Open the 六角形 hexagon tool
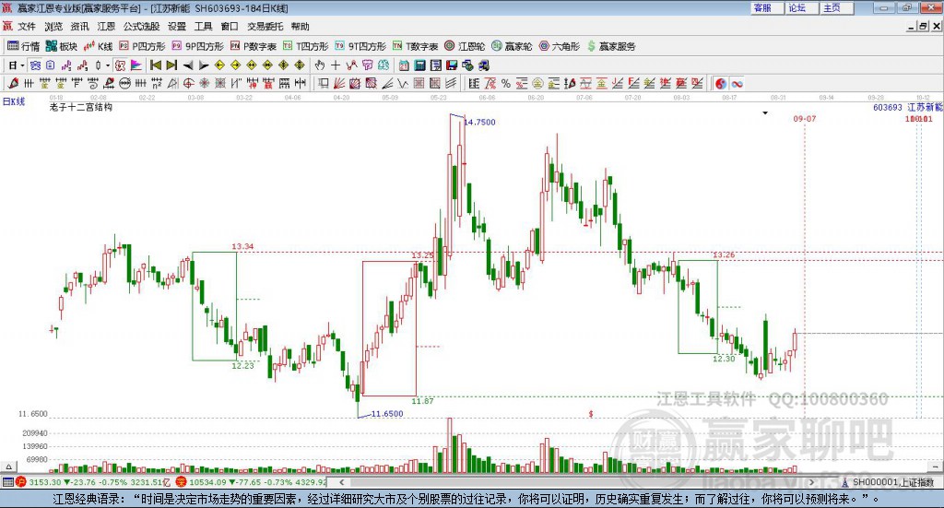 [560, 46]
